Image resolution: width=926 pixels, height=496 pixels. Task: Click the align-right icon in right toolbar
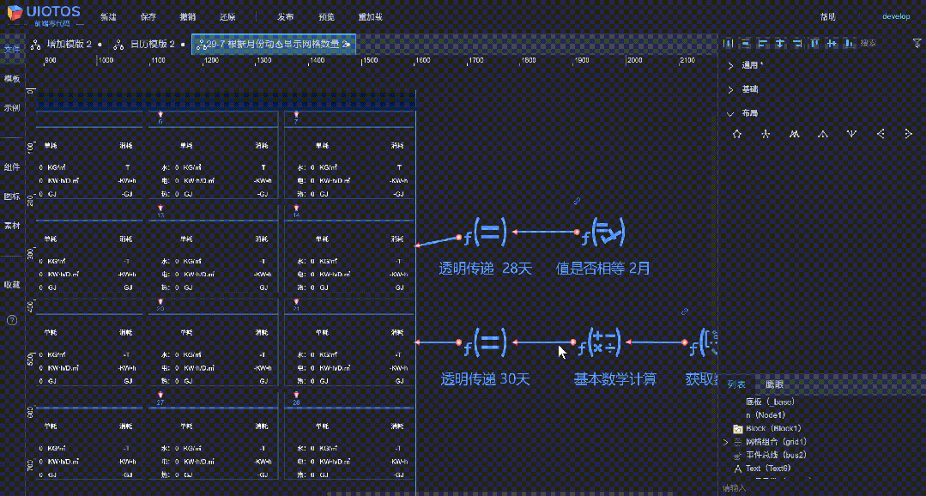[x=797, y=43]
